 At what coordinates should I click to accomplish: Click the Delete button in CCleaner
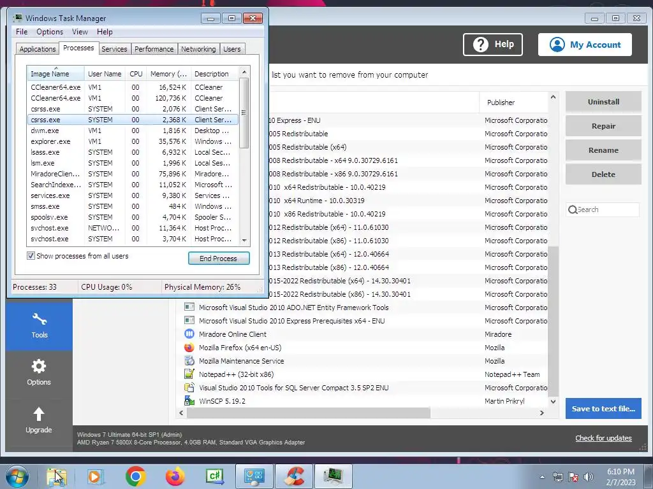603,174
